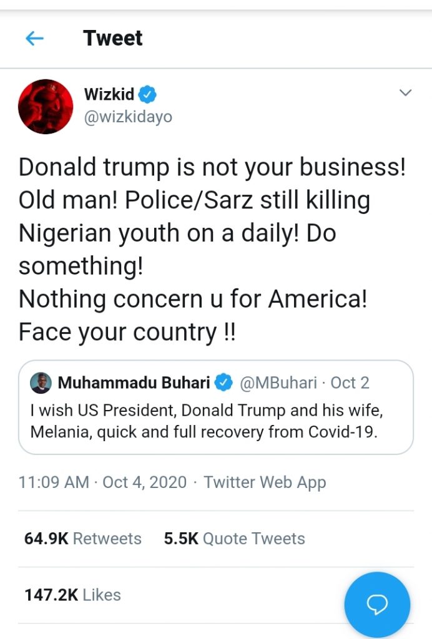
Task: Open the 11:09 AM Oct 4, 2020 timestamp
Action: coord(102,482)
